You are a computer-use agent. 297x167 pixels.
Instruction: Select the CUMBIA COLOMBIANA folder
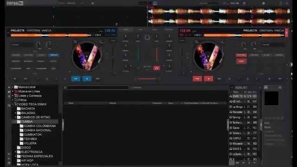point(40,126)
